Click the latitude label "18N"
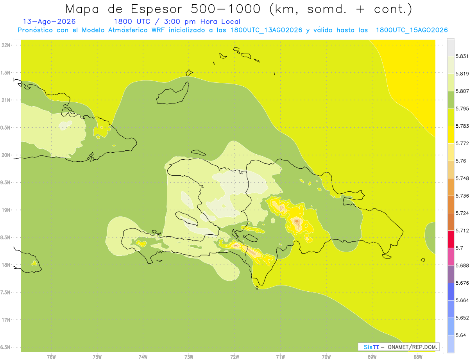 tap(6, 265)
